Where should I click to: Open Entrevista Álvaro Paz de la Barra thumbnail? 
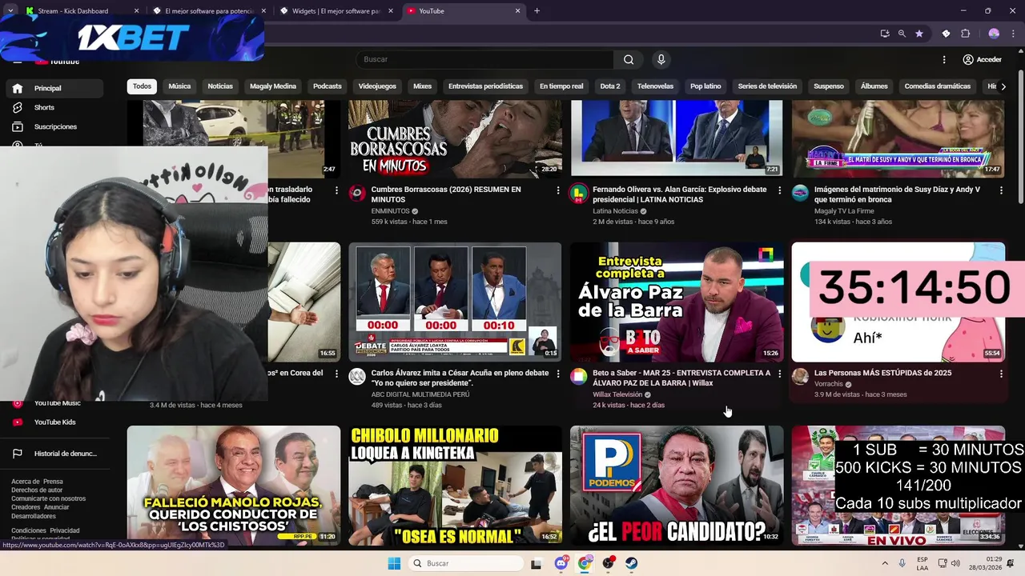point(677,302)
